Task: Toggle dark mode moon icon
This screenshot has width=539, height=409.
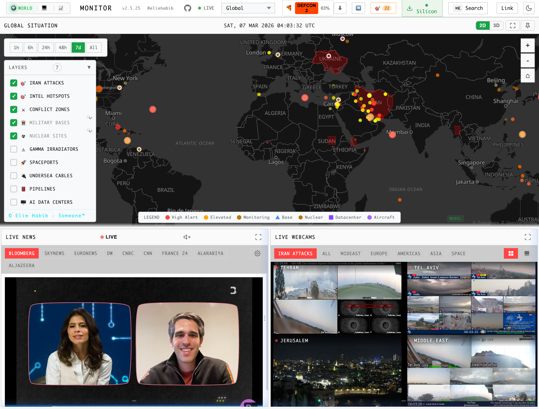Action: coord(529,8)
